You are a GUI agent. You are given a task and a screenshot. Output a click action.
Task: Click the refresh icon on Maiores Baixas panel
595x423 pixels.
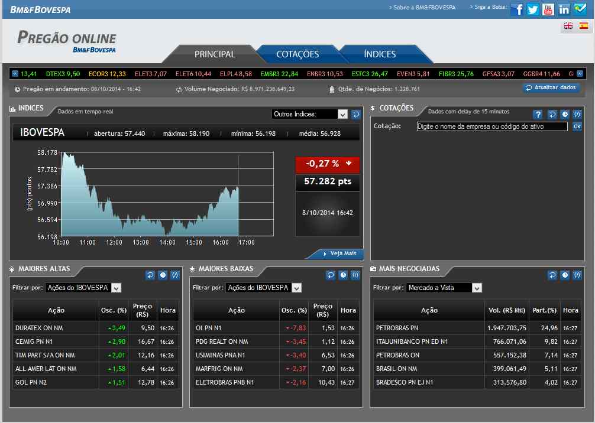tap(331, 274)
